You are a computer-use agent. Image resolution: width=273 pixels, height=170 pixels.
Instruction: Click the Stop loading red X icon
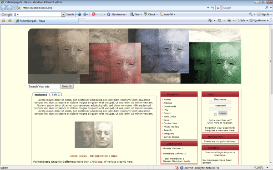[218, 8]
